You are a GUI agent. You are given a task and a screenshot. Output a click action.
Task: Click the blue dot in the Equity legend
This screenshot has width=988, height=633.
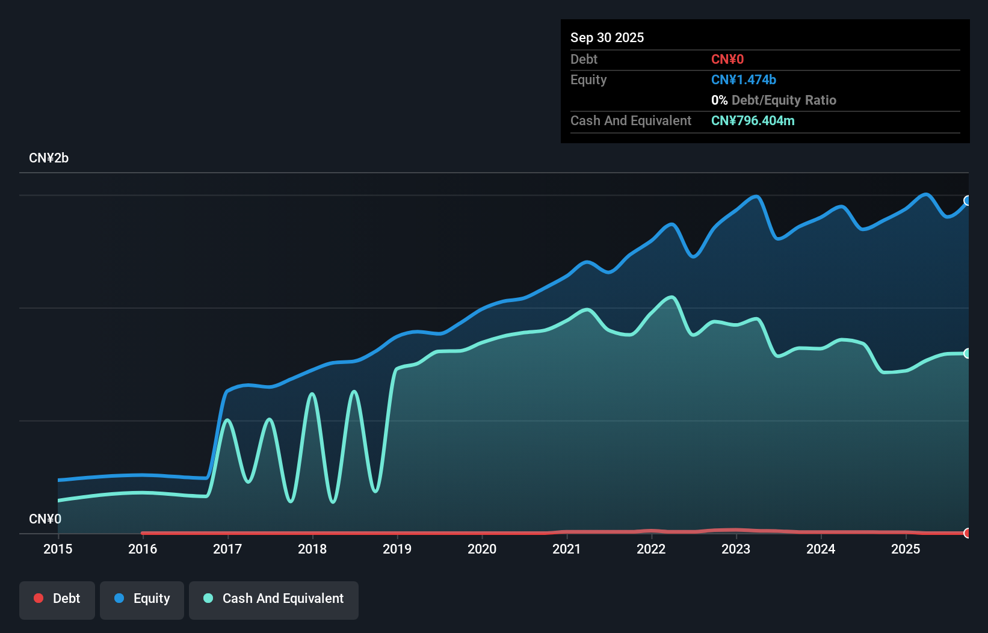(x=119, y=598)
